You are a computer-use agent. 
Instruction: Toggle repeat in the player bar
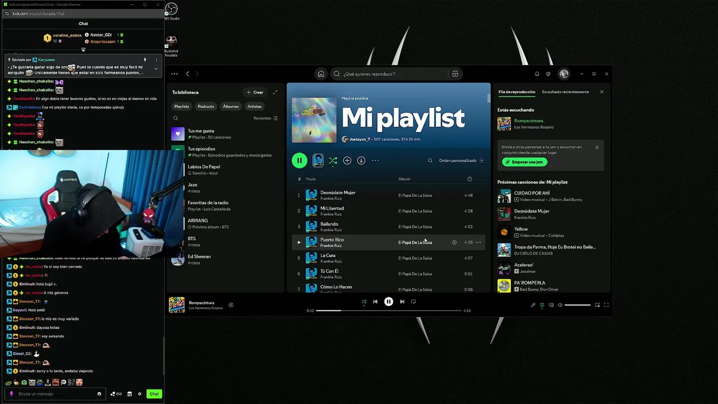point(413,302)
